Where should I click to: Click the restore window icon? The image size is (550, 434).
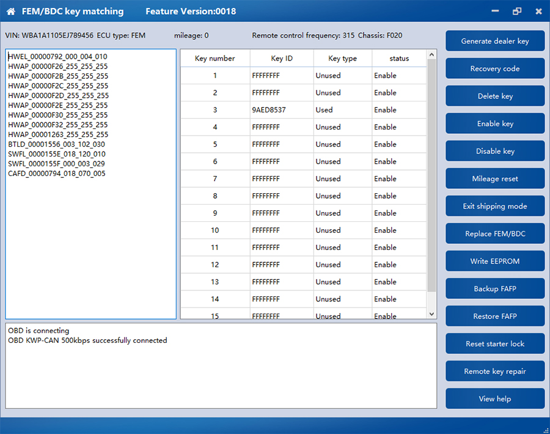pyautogui.click(x=517, y=11)
